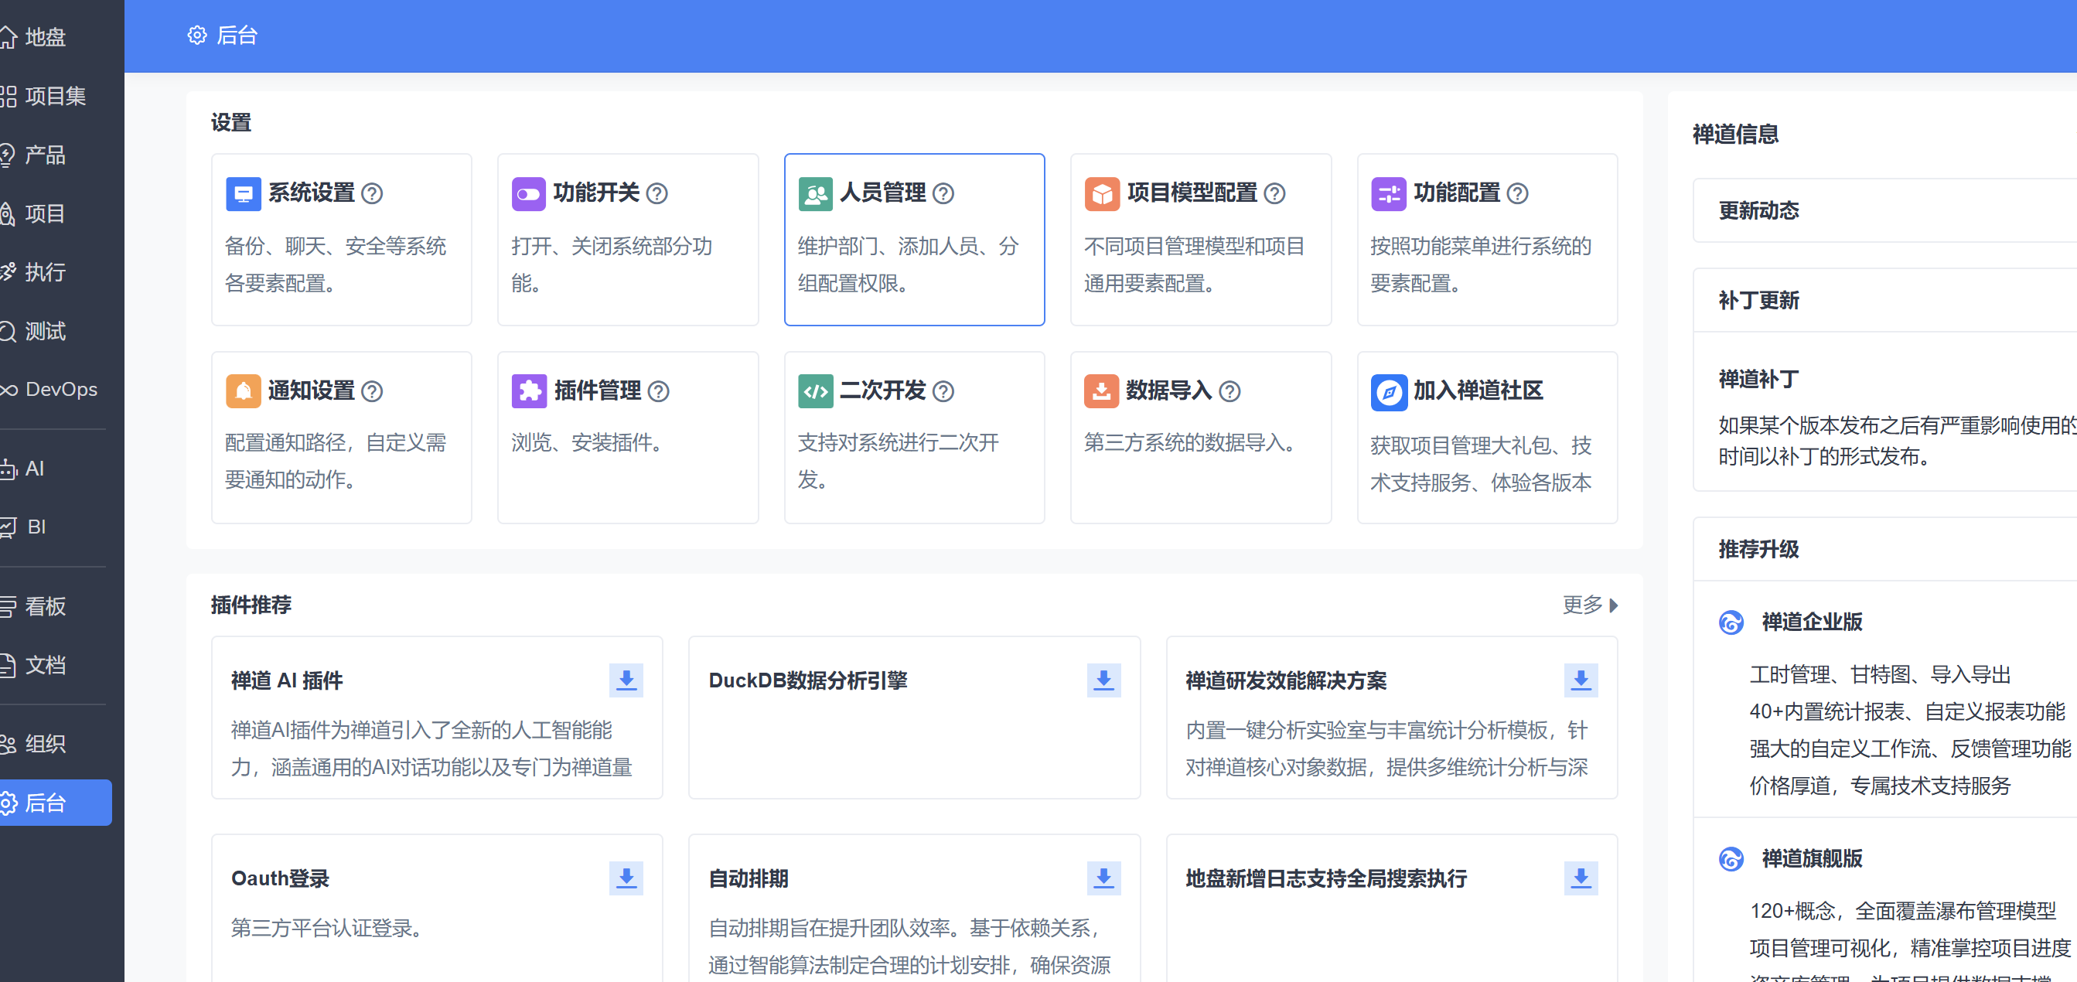Open 禅道旗舰版 upgrade link
This screenshot has height=982, width=2077.
(x=1811, y=858)
